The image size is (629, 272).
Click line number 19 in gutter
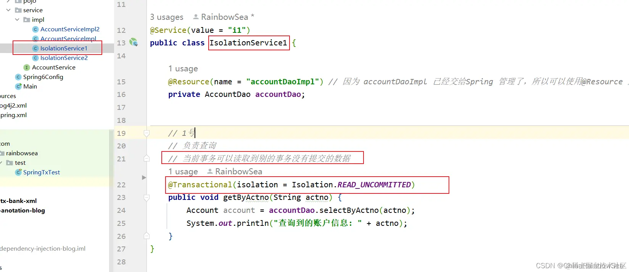[x=121, y=133]
